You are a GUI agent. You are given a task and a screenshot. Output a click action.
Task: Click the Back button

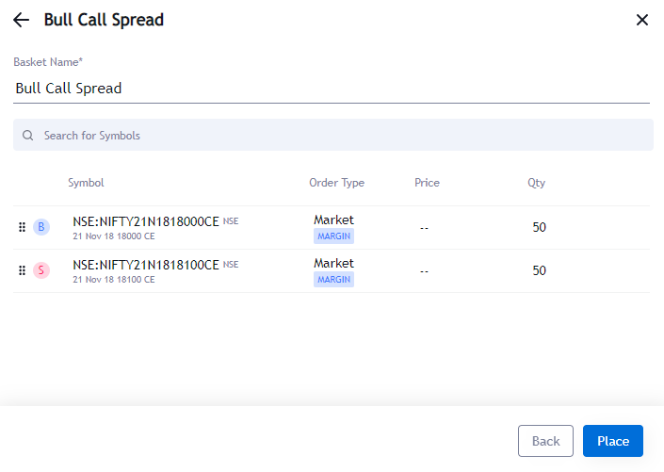[x=545, y=441]
